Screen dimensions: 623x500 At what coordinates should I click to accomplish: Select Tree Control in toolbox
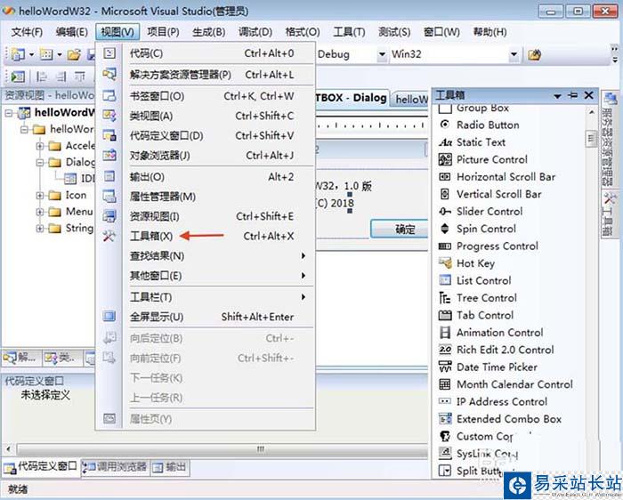click(x=478, y=298)
